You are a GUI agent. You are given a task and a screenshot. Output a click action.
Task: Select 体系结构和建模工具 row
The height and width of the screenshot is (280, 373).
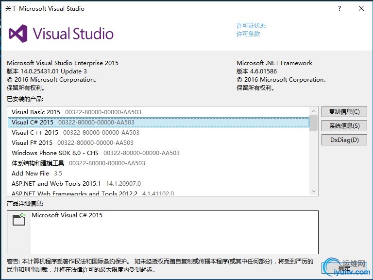(158, 163)
